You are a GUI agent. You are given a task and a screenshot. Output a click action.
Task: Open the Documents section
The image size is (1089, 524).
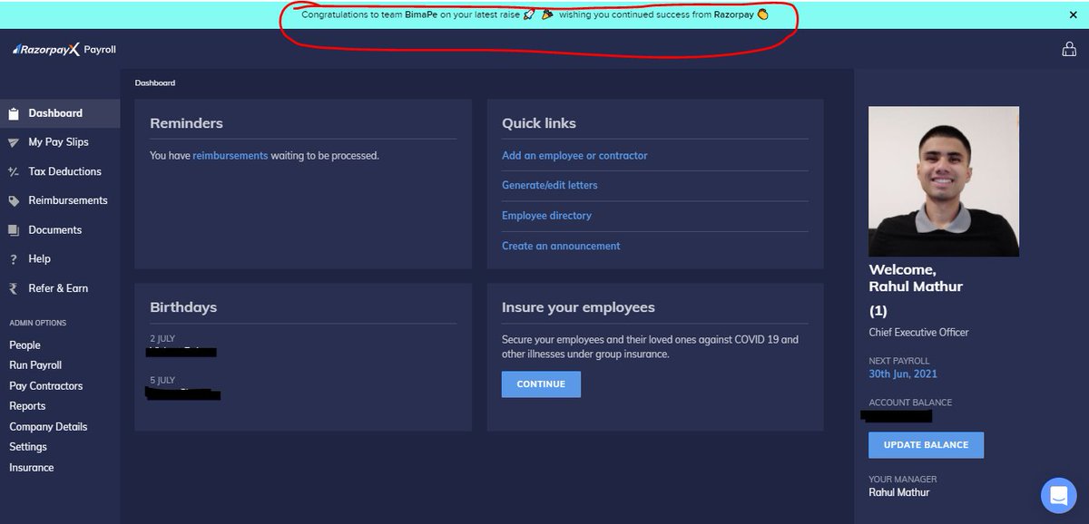point(55,230)
